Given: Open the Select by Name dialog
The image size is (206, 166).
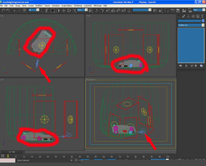Looking at the screenshot, I should 47,10.
